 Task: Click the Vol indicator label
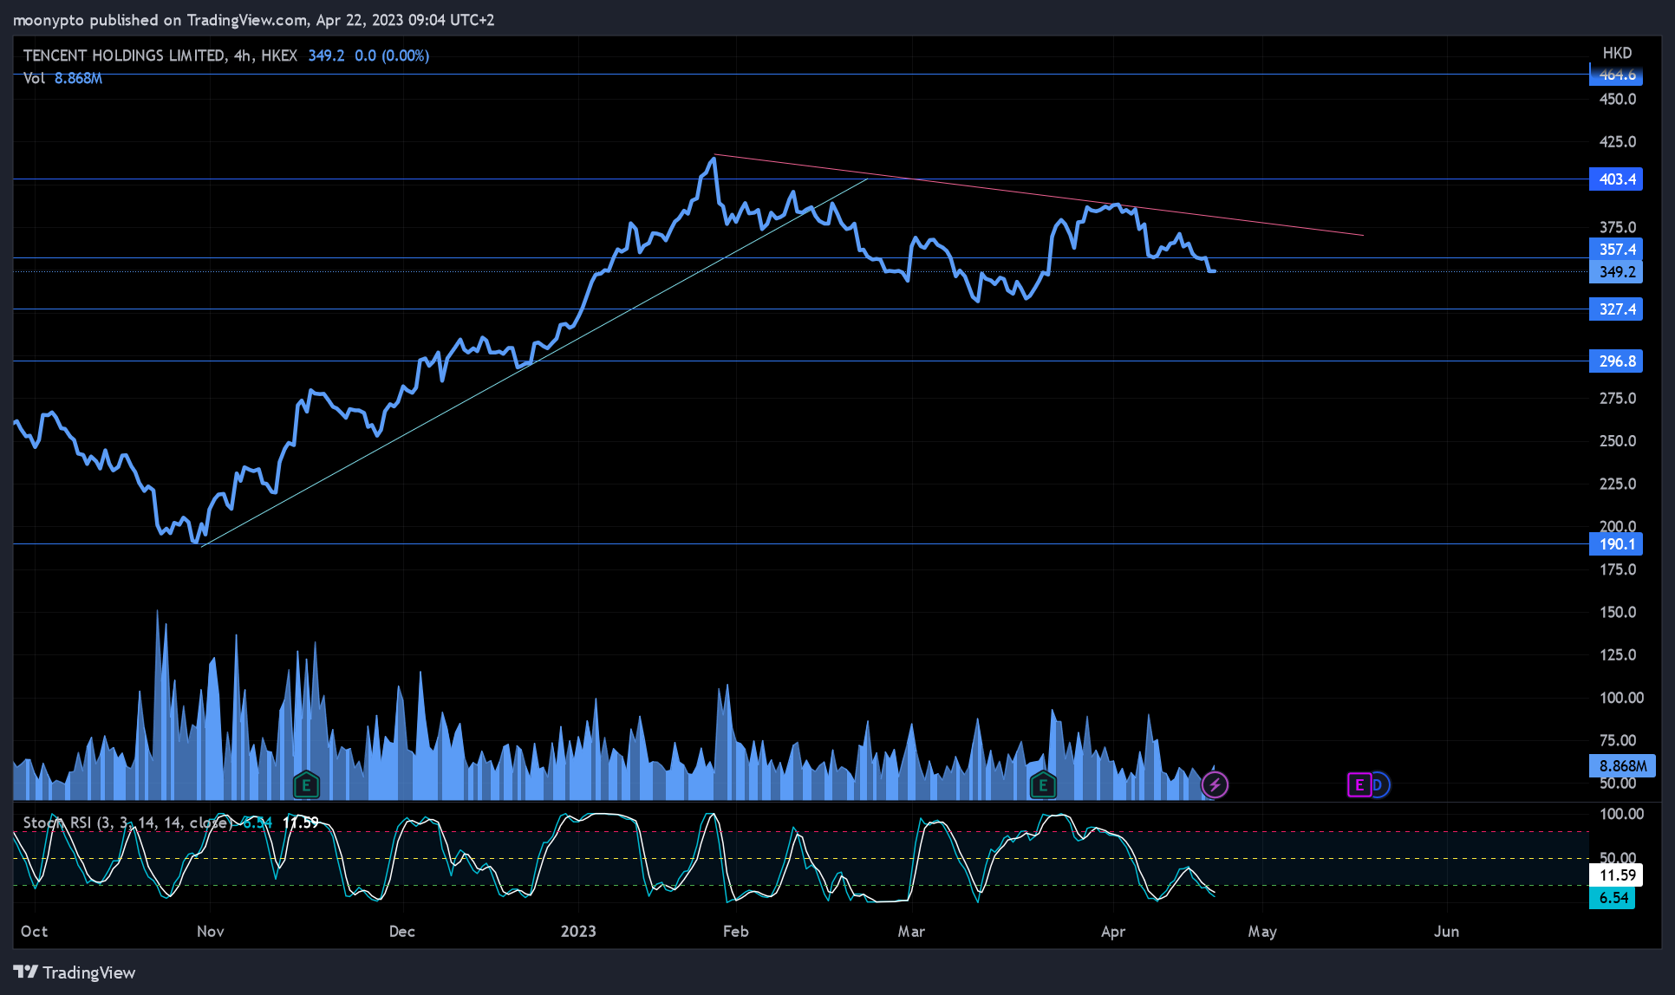coord(34,78)
